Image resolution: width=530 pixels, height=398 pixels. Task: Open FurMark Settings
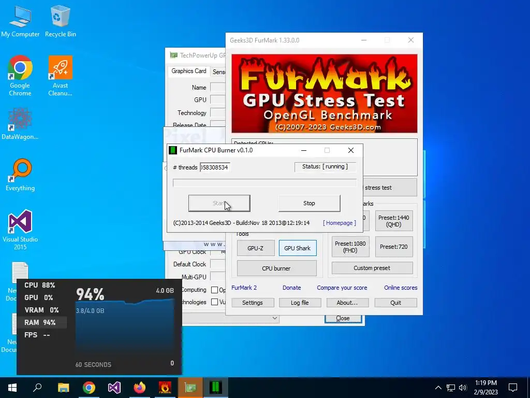pyautogui.click(x=253, y=303)
